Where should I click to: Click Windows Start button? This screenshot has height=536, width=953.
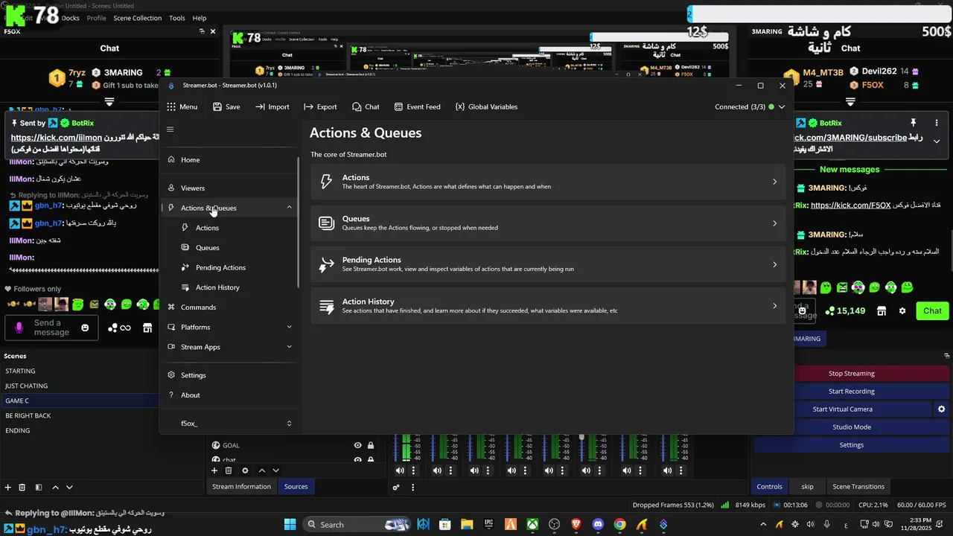pos(290,524)
